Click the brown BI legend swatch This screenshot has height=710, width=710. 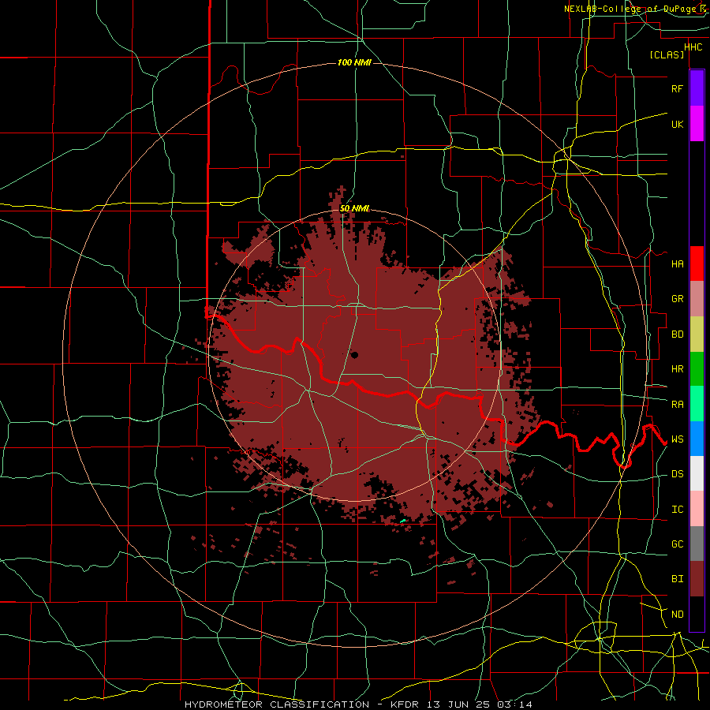pos(697,579)
